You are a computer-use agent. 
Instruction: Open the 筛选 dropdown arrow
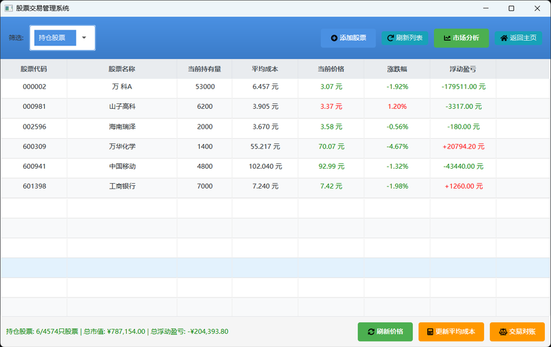[84, 38]
